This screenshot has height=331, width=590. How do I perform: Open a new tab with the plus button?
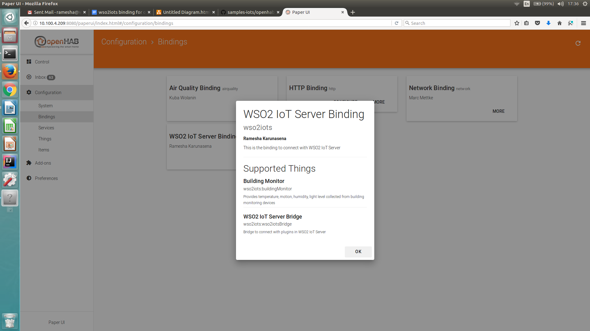coord(352,12)
